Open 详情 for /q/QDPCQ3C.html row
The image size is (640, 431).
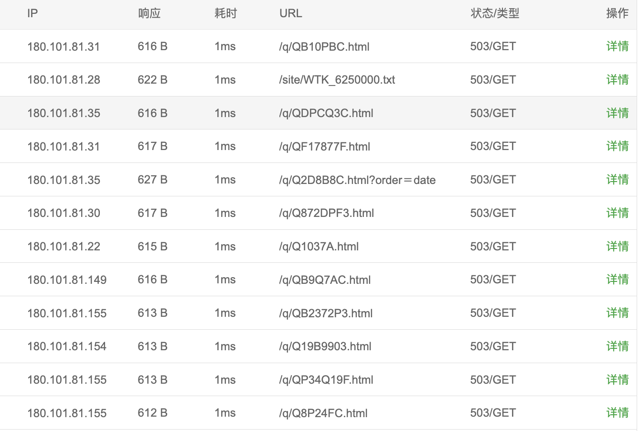coord(617,113)
